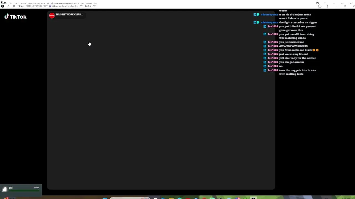This screenshot has width=355, height=199.
Task: Click the message 'watch 2kboo in peace'
Action: [x=293, y=19]
